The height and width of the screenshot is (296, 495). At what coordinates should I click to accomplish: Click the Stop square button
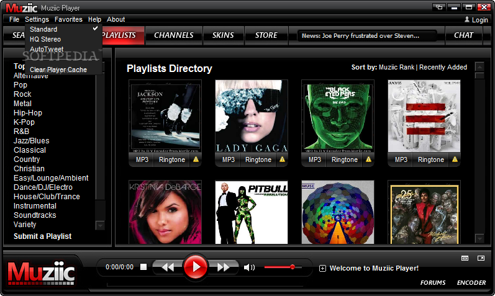tap(143, 267)
